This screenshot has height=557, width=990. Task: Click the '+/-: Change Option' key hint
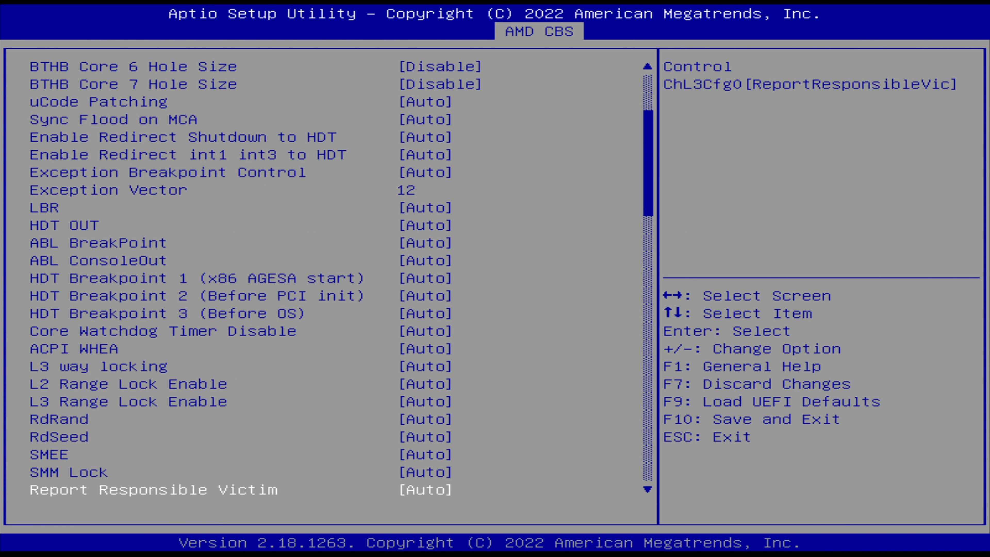(x=752, y=349)
